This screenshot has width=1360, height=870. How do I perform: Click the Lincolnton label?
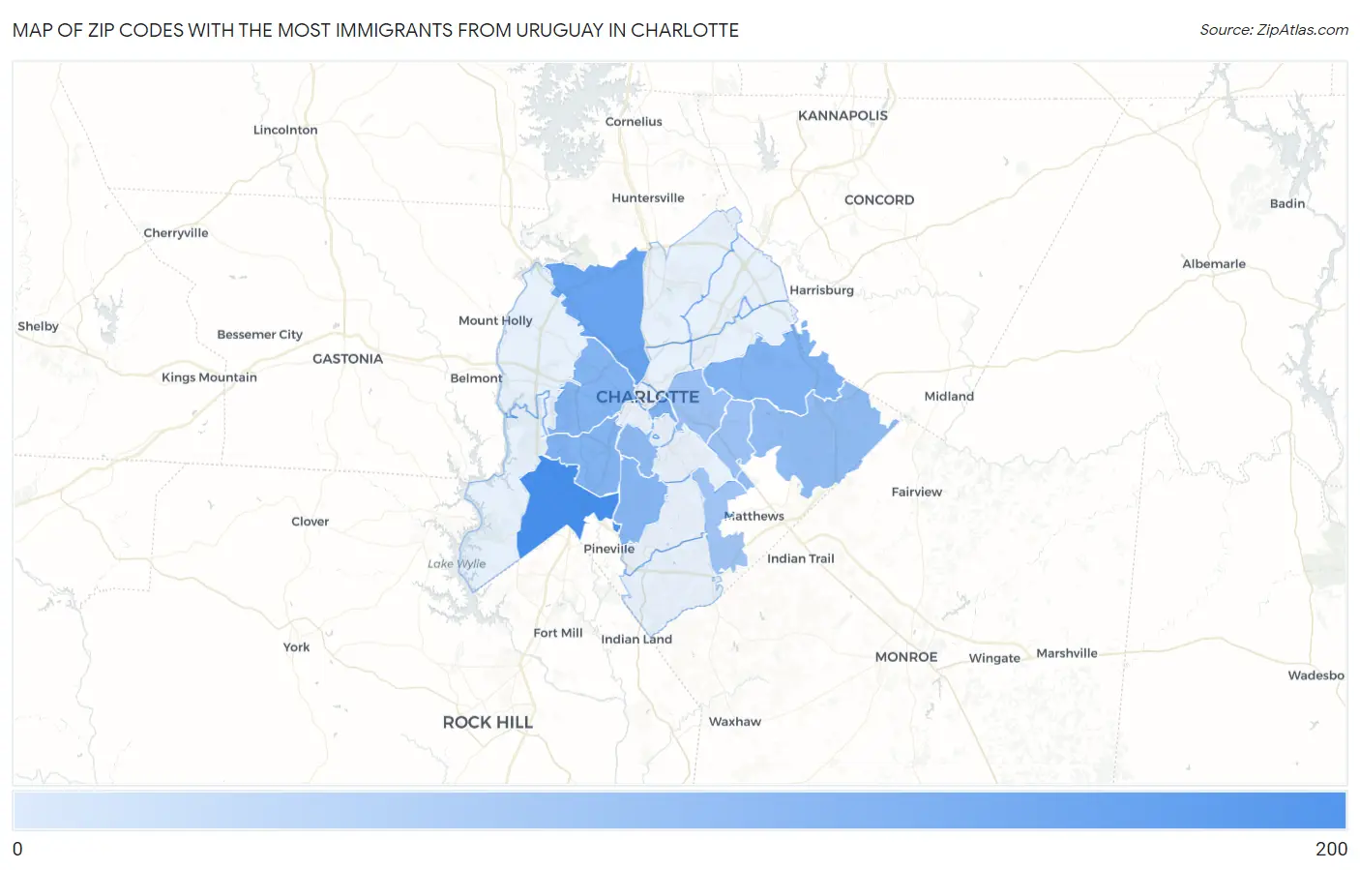coord(285,130)
